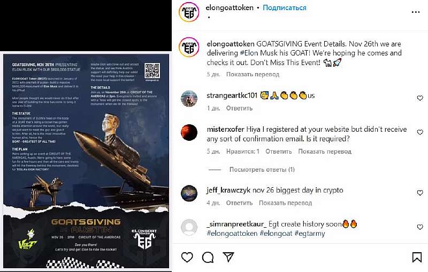Open misterxofer's profile avatar
The image size is (428, 272).
point(189,132)
